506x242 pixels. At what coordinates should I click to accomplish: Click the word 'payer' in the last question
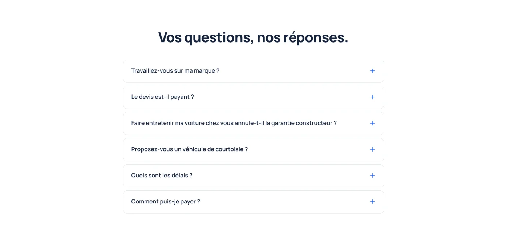tap(188, 202)
